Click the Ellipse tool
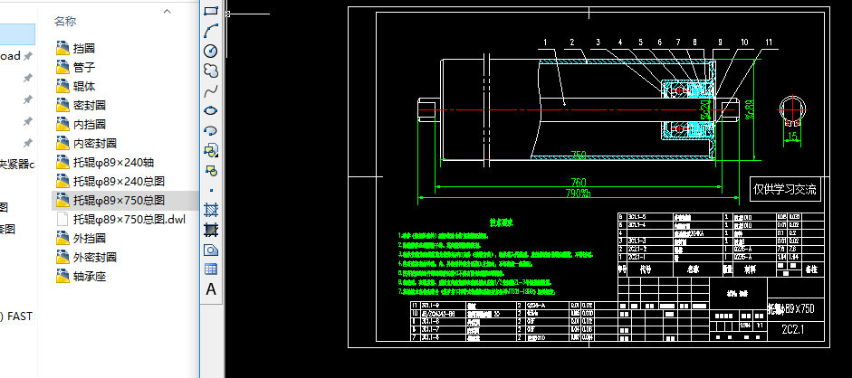 211,110
